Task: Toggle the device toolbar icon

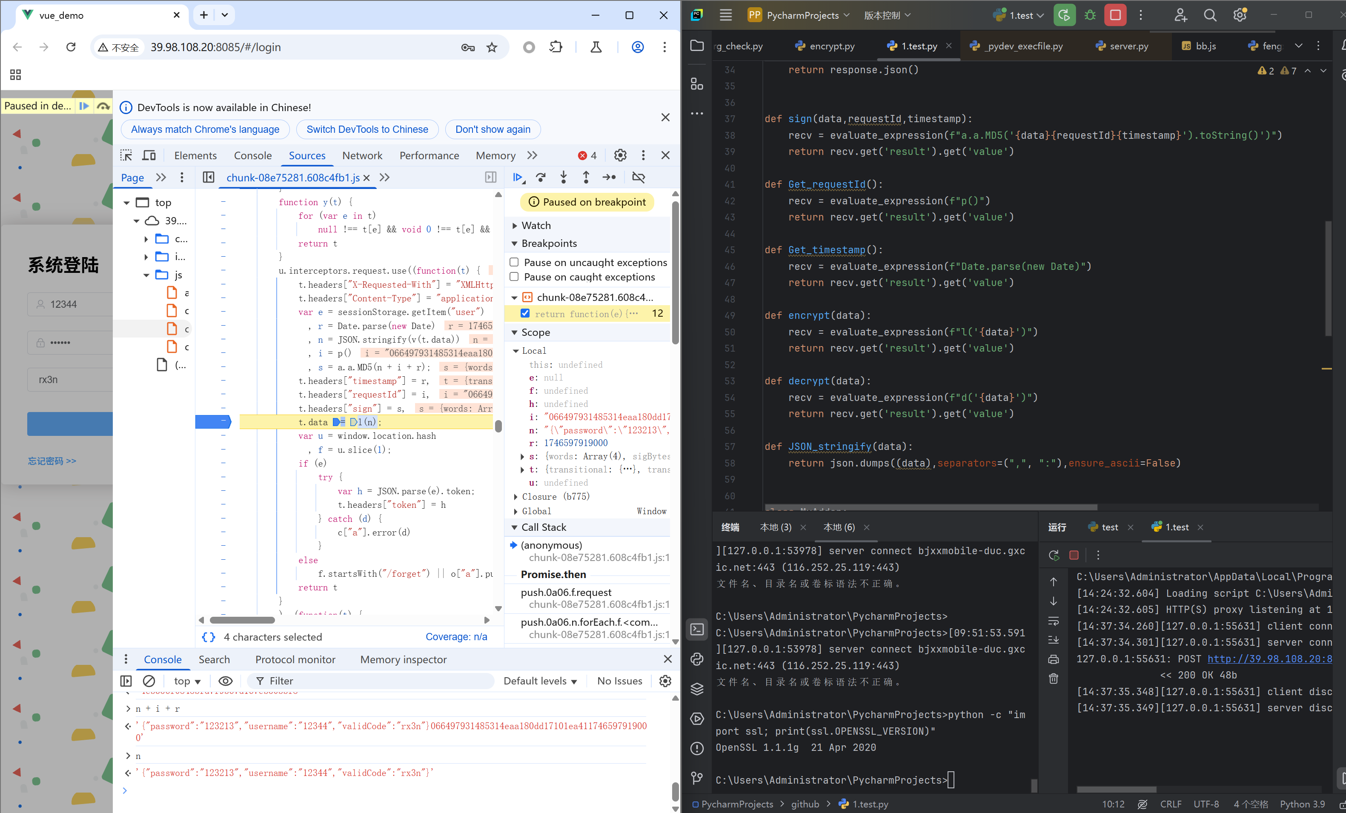Action: click(x=149, y=155)
